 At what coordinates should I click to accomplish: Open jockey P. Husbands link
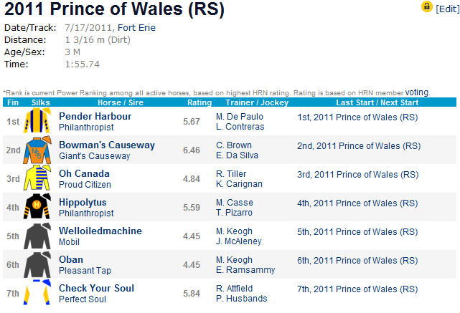pyautogui.click(x=242, y=299)
